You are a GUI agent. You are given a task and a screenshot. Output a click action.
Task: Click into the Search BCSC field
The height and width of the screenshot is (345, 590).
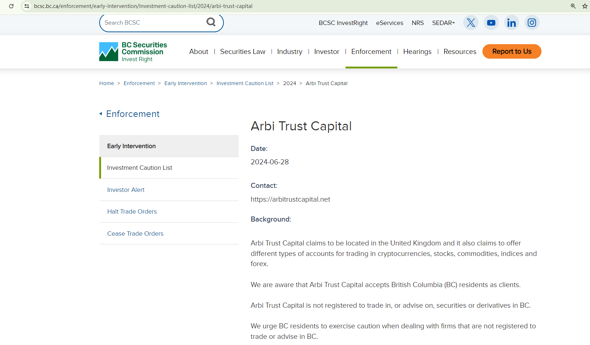[152, 22]
